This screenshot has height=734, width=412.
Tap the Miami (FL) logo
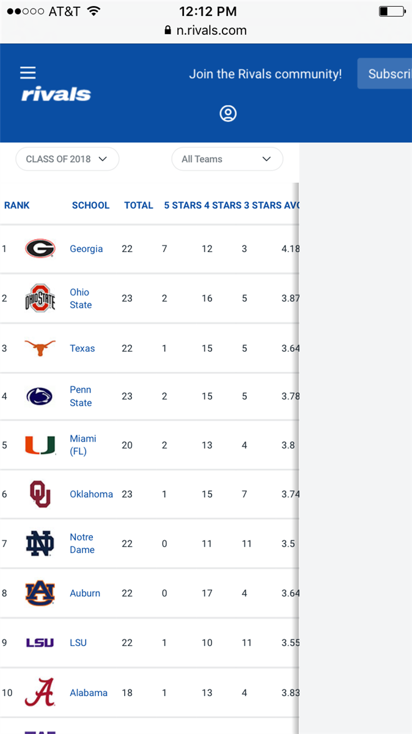40,445
